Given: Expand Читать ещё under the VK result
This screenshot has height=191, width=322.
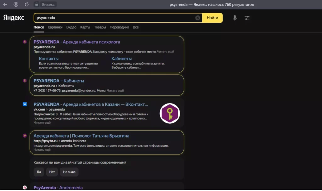Looking at the screenshot, I should pyautogui.click(x=42, y=122).
